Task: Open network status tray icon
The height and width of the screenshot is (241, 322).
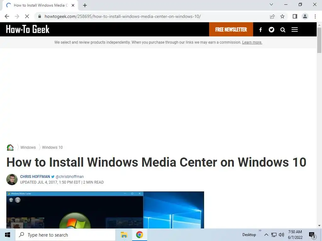Action: pos(274,235)
